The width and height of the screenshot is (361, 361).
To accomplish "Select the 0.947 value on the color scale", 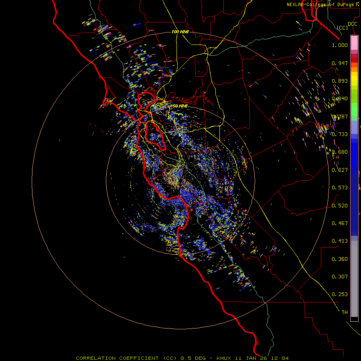I will pyautogui.click(x=340, y=63).
